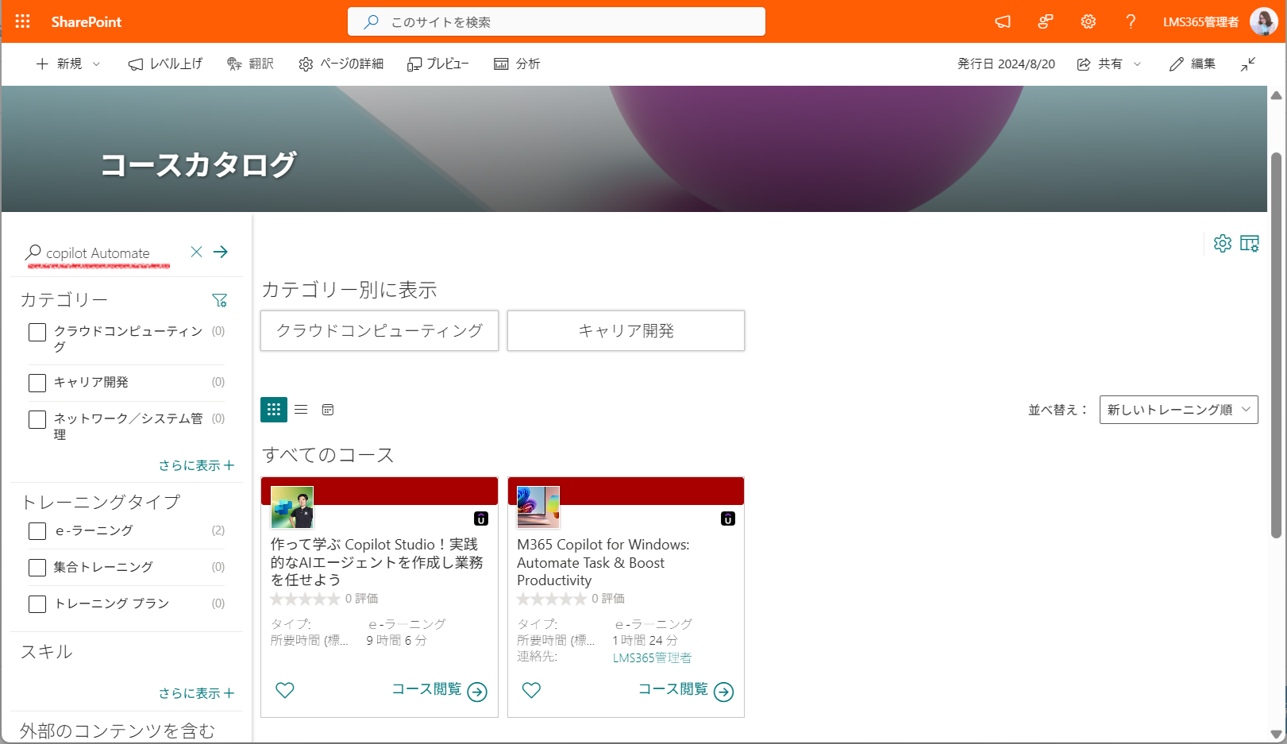Click the 翻訳 toolbar button
Screen dimensions: 1287x744
point(250,64)
